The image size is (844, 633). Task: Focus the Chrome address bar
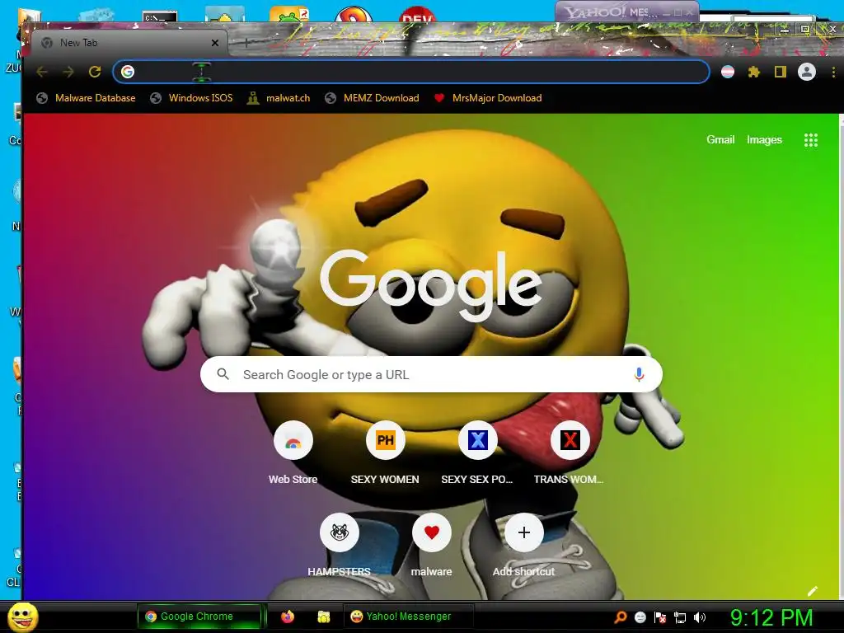(x=411, y=72)
